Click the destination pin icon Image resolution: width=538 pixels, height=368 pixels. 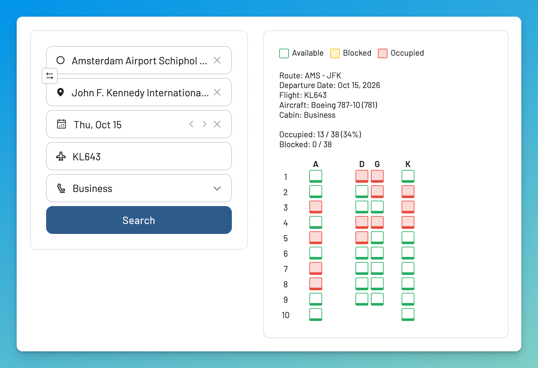point(60,92)
